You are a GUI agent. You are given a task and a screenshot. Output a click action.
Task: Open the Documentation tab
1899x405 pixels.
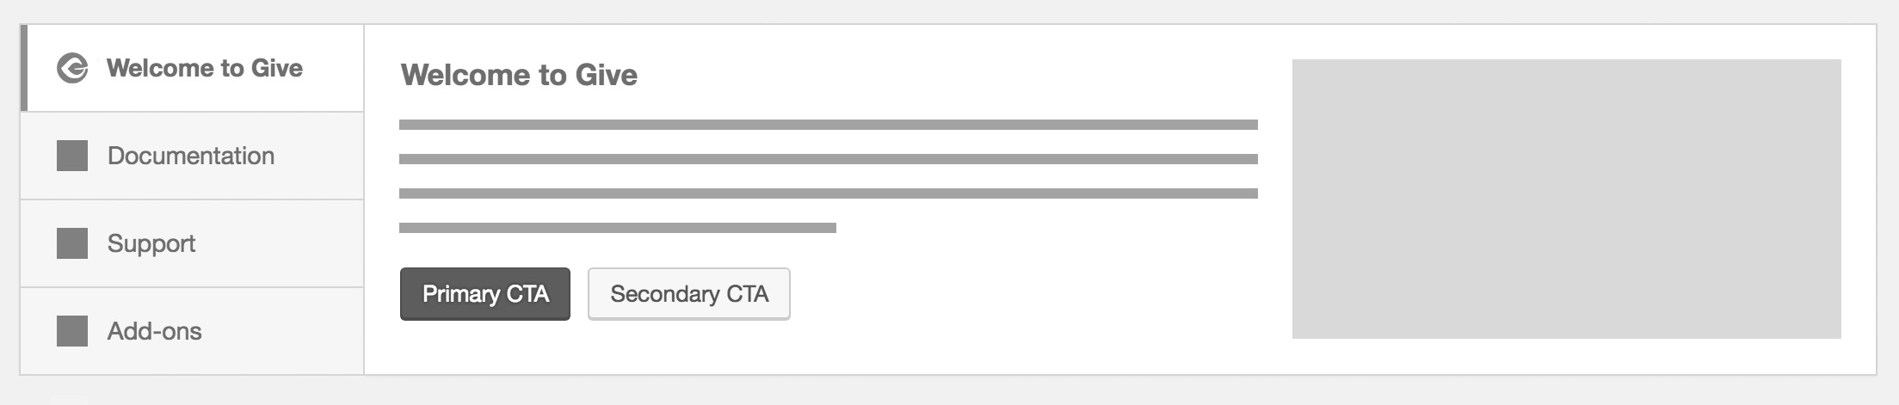click(192, 156)
